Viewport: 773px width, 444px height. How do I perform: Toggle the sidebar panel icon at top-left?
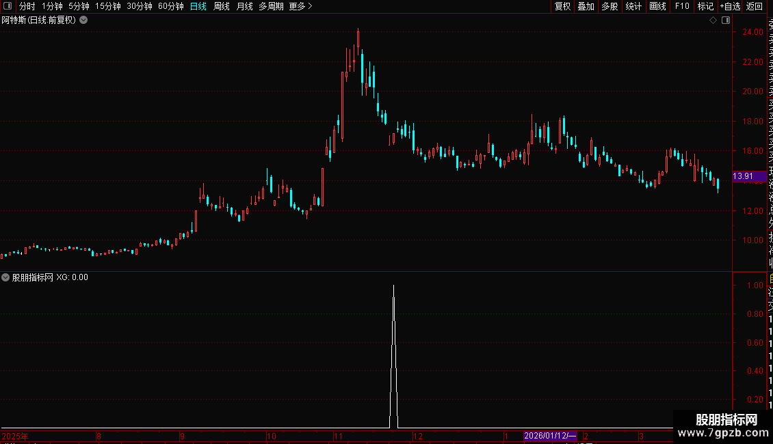(x=8, y=6)
